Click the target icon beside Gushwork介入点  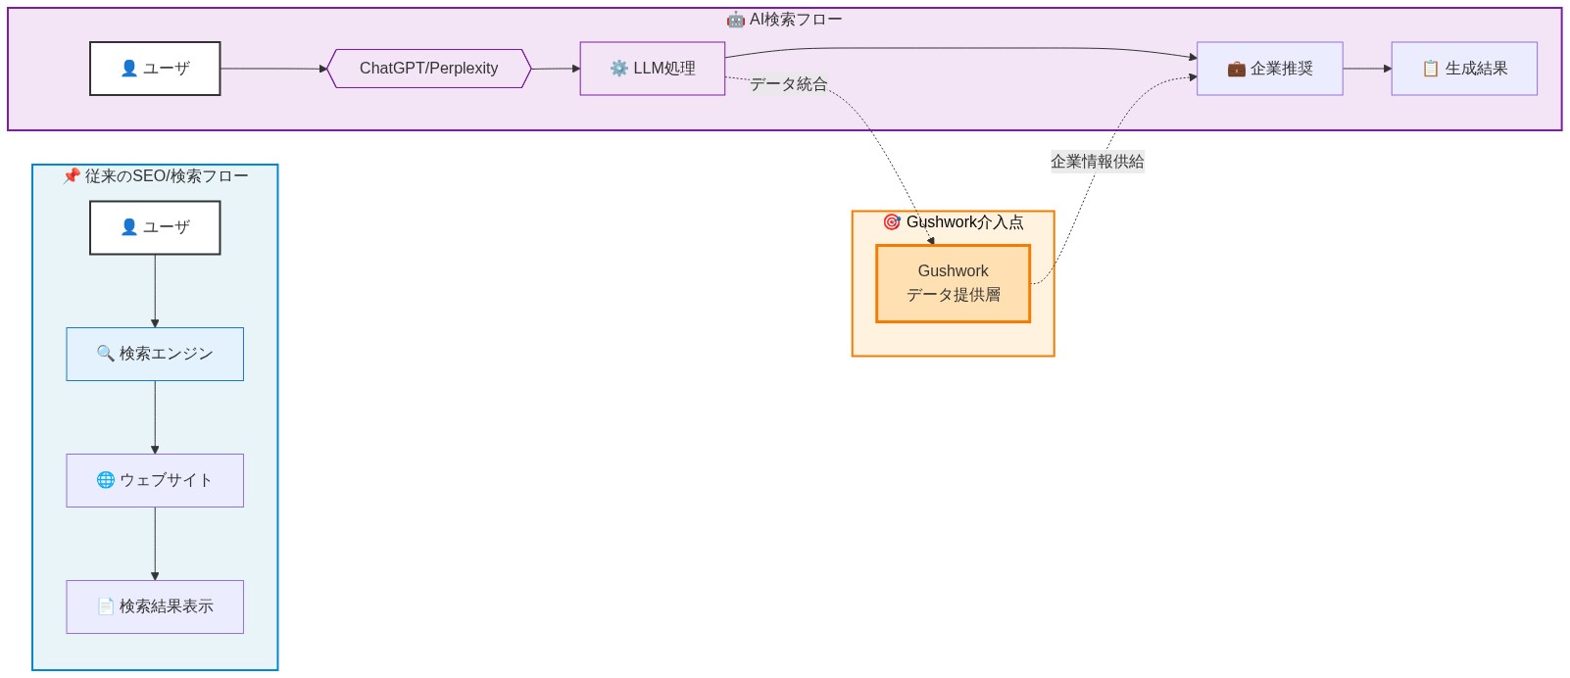pos(892,222)
